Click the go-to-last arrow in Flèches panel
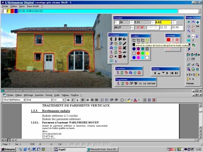203x152 pixels. click(x=176, y=73)
